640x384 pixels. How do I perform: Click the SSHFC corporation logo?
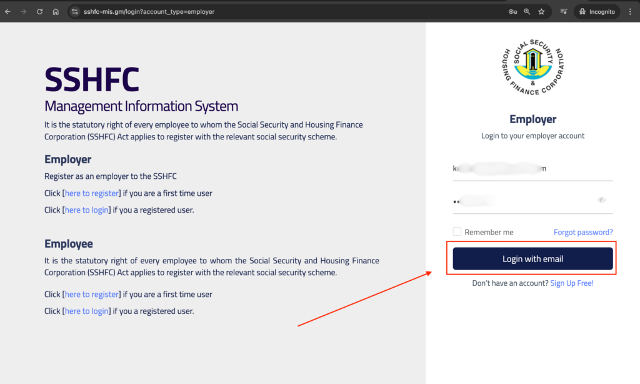point(532,68)
